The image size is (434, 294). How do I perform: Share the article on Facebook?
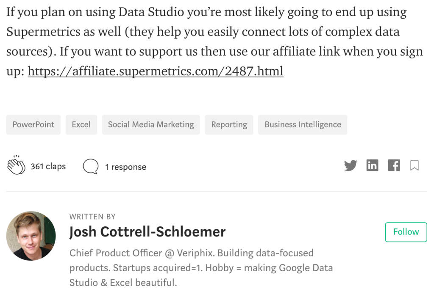pyautogui.click(x=394, y=165)
